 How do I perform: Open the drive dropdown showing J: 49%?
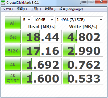[x=79, y=20]
